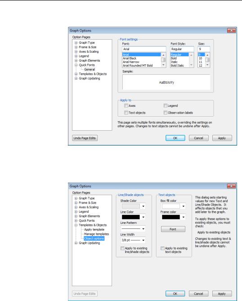Viewport: 242px width, 301px height.
Task: Click Cancel in the bottom Graph Options dialog
Action: [x=198, y=293]
